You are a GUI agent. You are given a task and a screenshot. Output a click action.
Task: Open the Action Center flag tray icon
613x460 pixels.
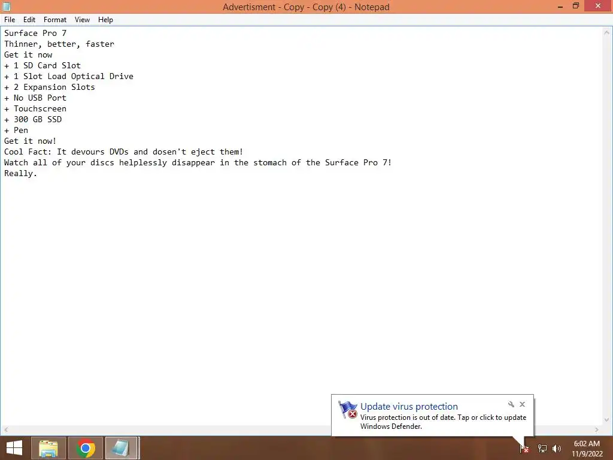[x=524, y=449]
